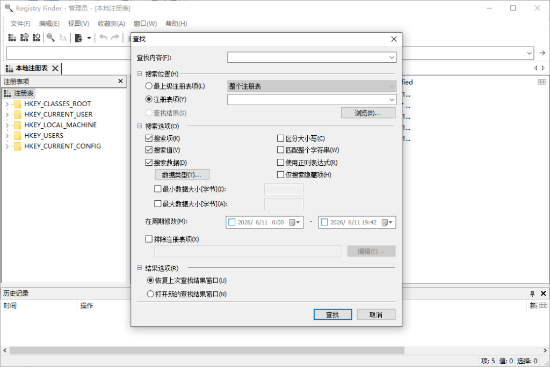Enable 仅搜索隐藏项(H) checkbox
This screenshot has width=550, height=367.
point(280,174)
